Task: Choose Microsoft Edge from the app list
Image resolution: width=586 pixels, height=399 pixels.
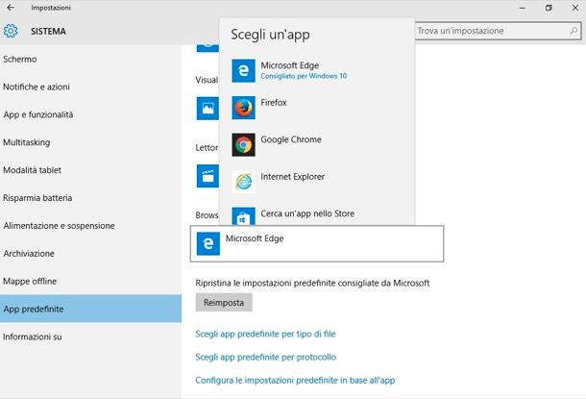Action: [317, 70]
